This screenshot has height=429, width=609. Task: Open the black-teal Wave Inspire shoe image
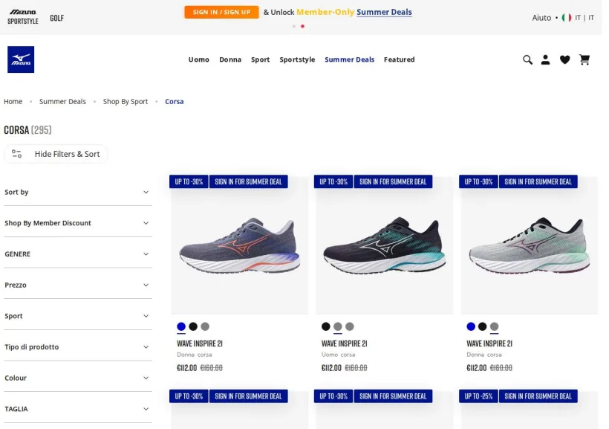385,246
